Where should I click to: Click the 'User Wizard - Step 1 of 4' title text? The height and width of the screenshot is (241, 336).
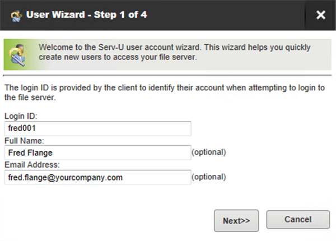(x=87, y=15)
